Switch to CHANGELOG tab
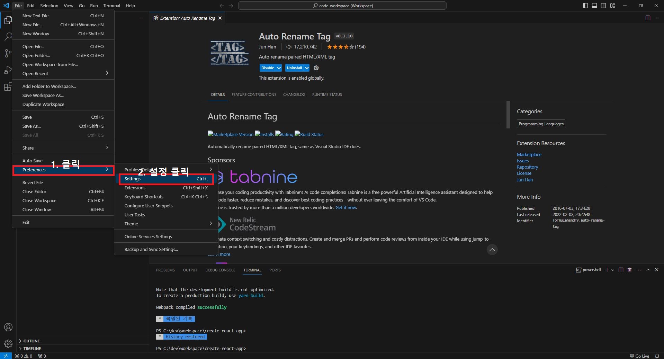Screen dimensions: 664x359 294,95
